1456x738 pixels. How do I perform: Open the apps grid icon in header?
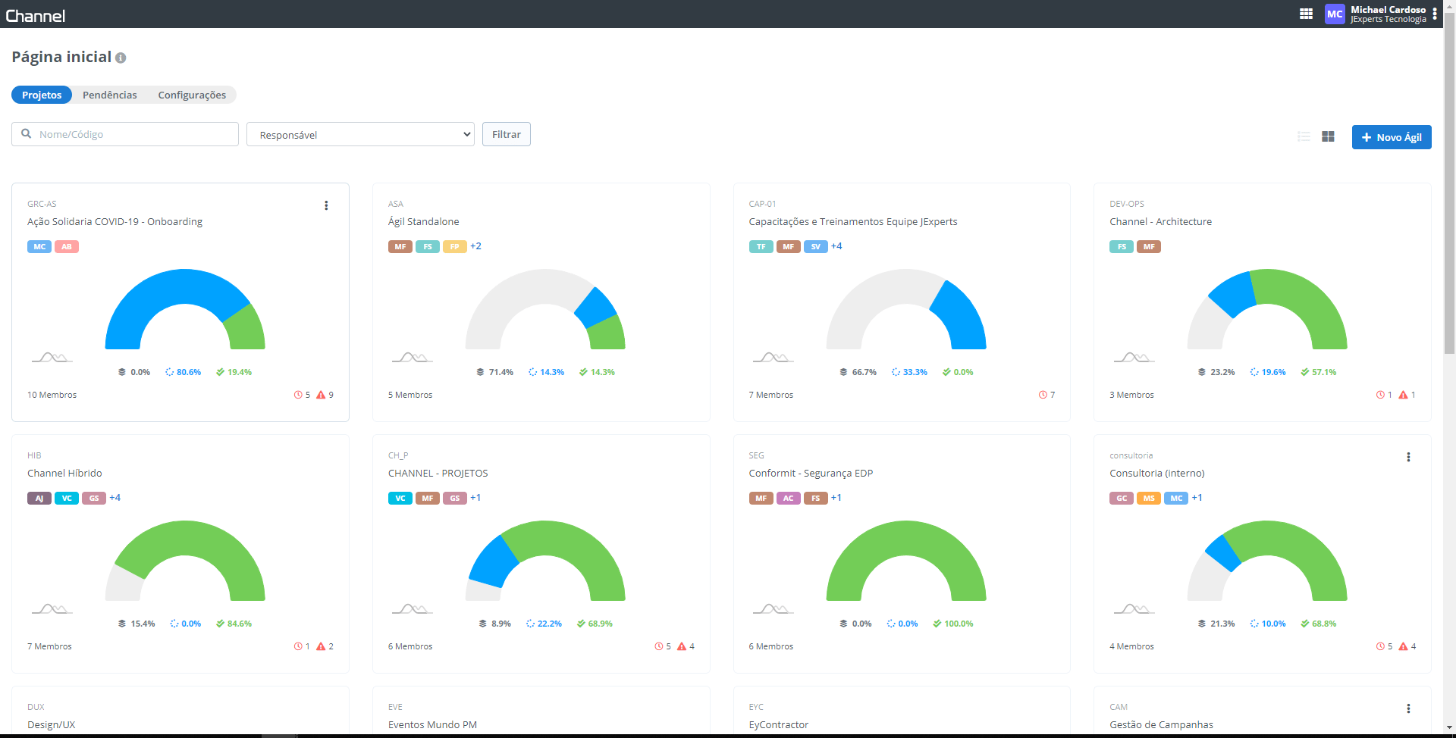tap(1306, 14)
